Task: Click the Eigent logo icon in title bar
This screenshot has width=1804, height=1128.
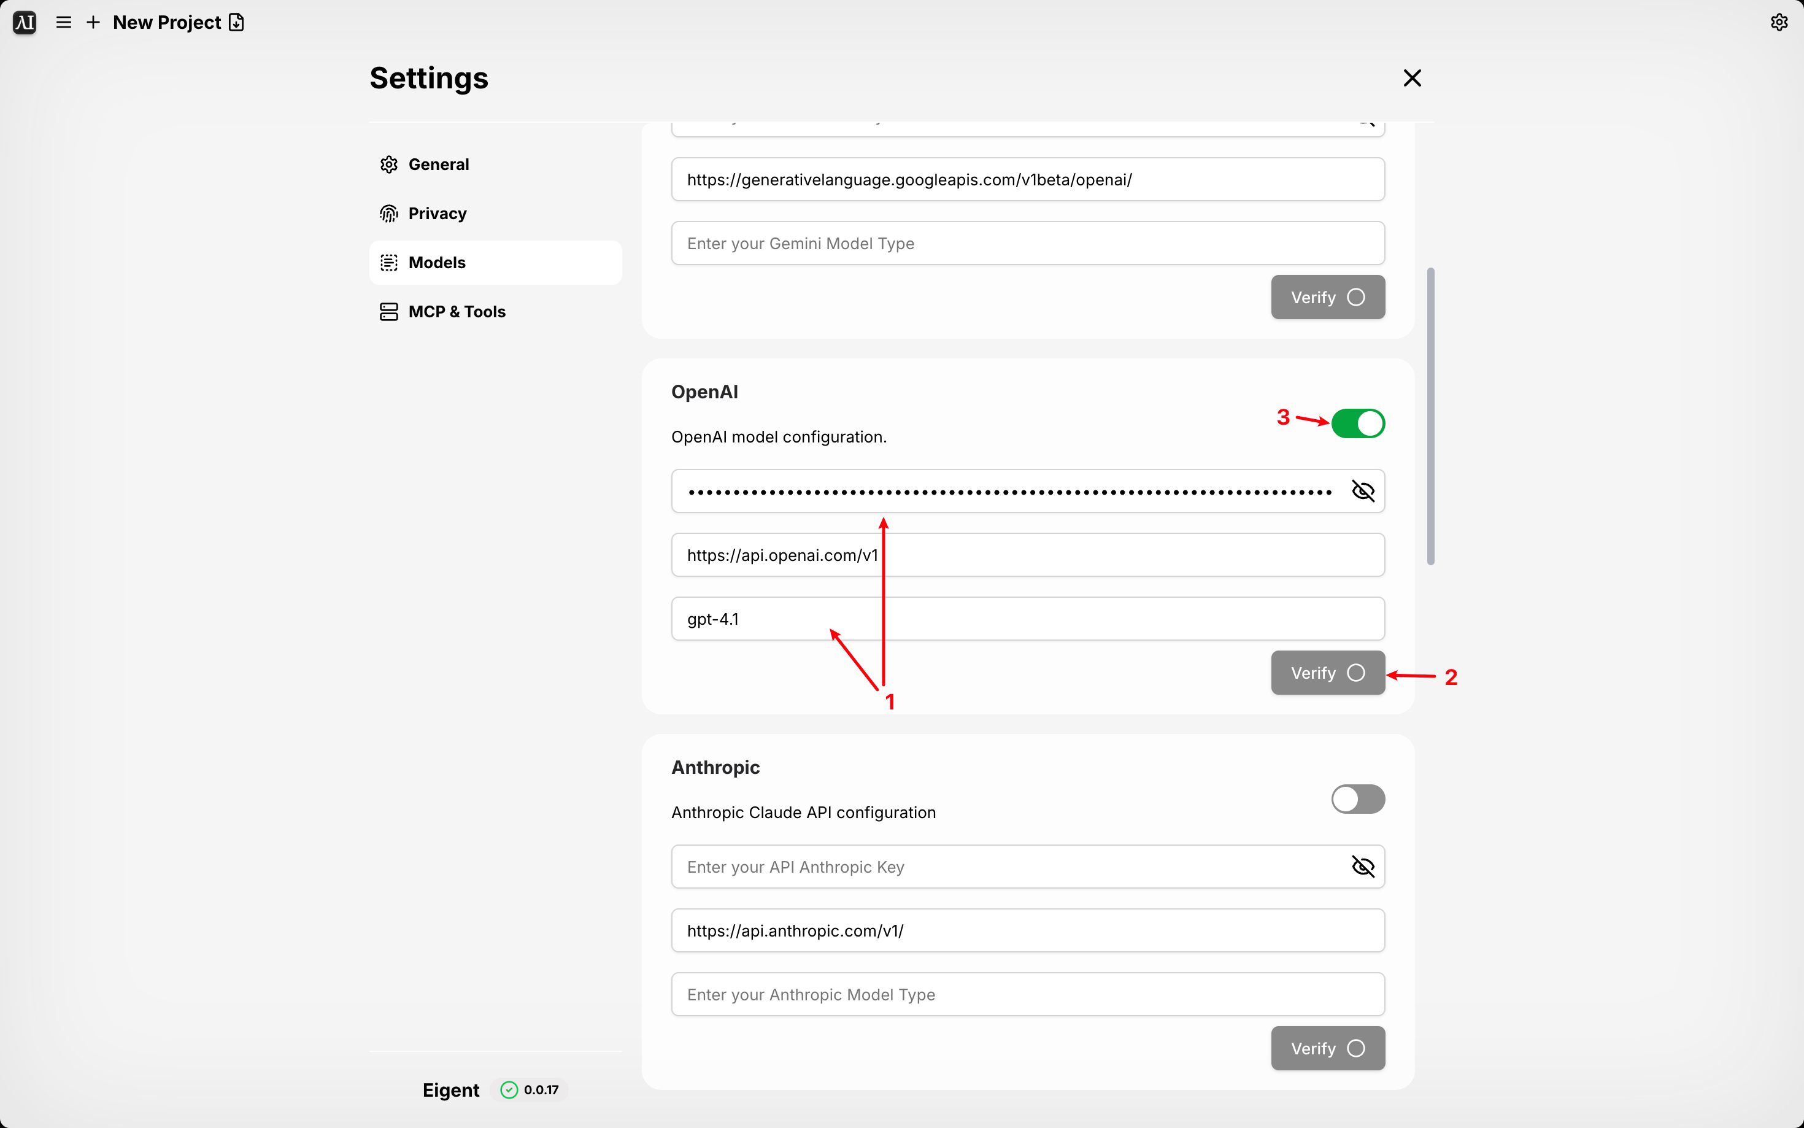Action: [25, 22]
